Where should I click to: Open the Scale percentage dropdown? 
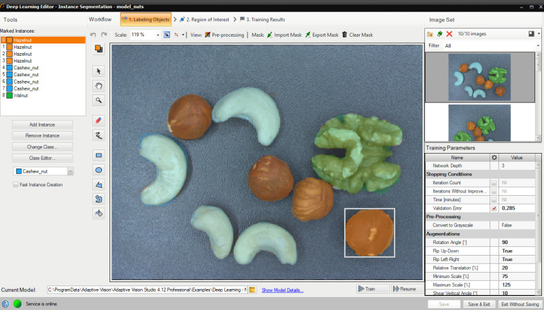point(158,34)
